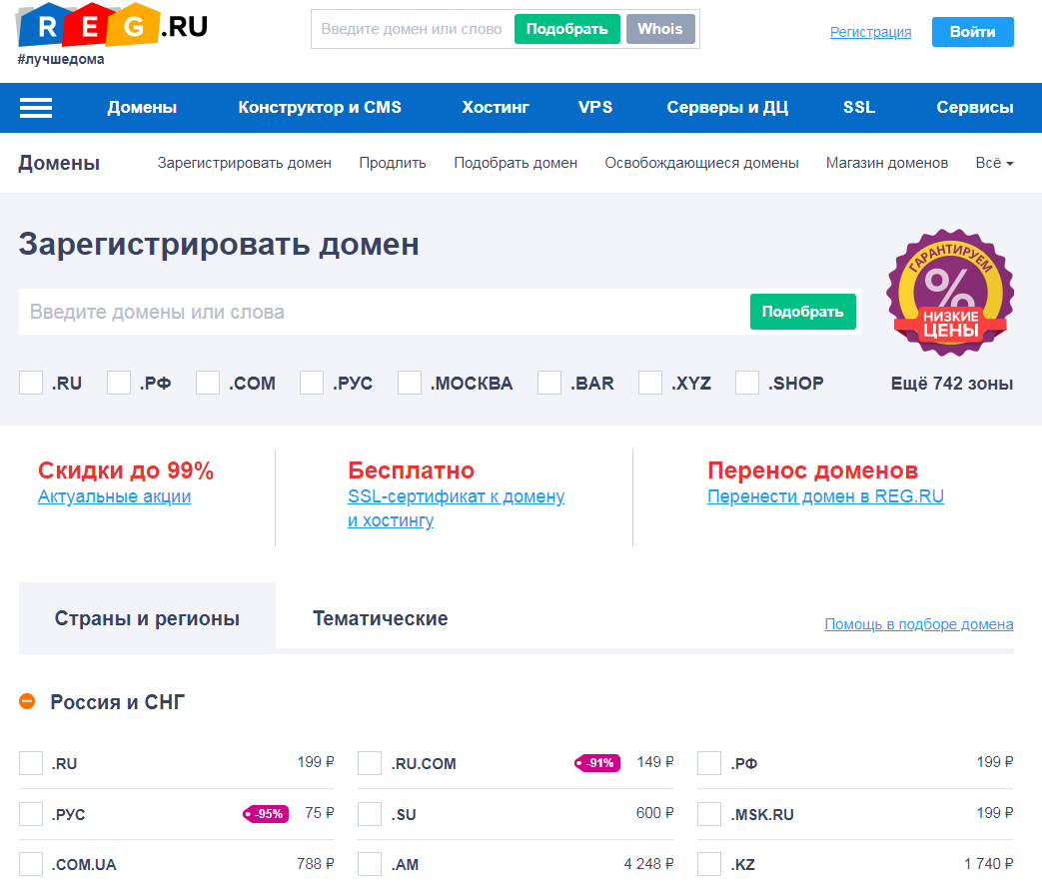Click header Подобрать green button
The height and width of the screenshot is (887, 1042).
click(x=566, y=29)
